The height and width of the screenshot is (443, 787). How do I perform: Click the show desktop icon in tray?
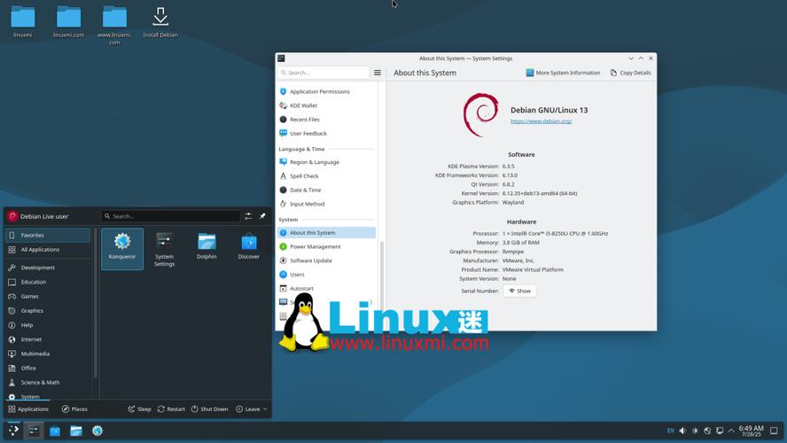click(774, 431)
